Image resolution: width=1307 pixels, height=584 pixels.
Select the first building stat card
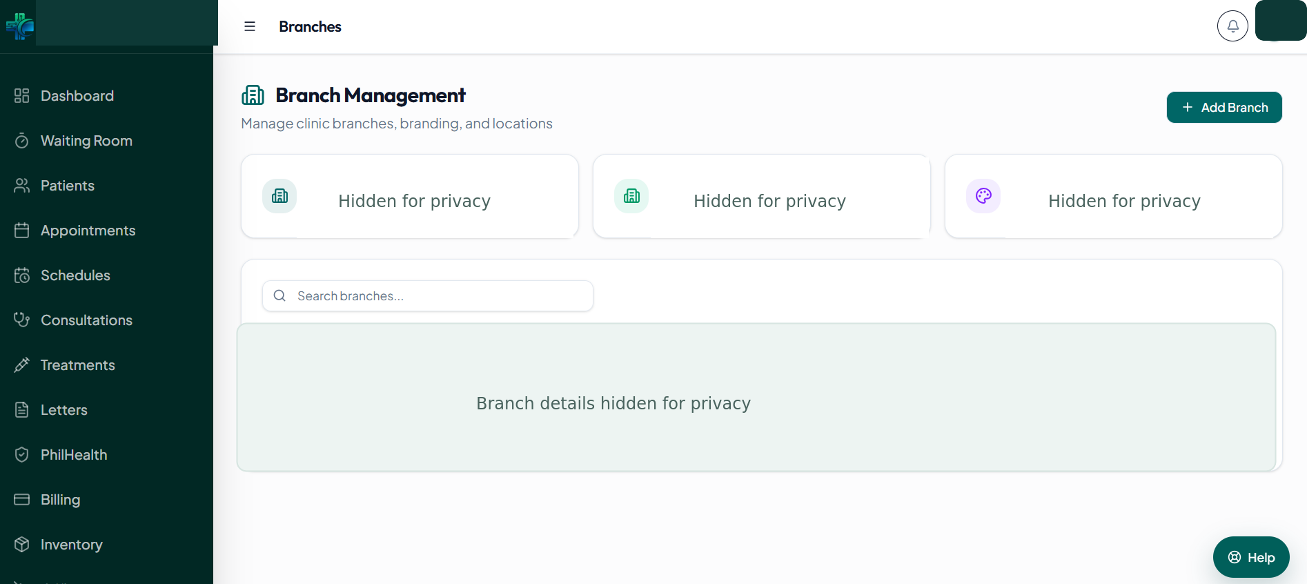click(x=410, y=197)
